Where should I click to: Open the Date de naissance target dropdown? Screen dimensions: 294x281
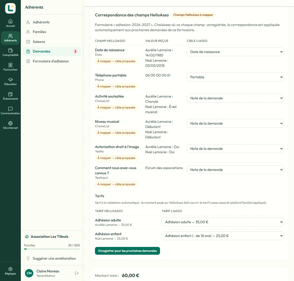(x=235, y=52)
